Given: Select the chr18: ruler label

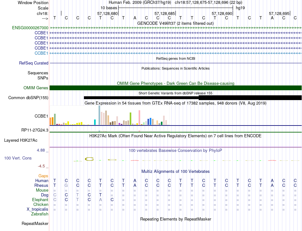Looking at the screenshot, I should [x=43, y=13].
